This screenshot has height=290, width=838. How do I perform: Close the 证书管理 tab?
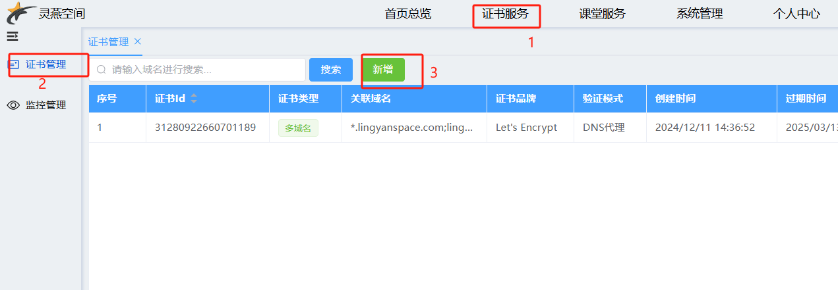pos(138,41)
